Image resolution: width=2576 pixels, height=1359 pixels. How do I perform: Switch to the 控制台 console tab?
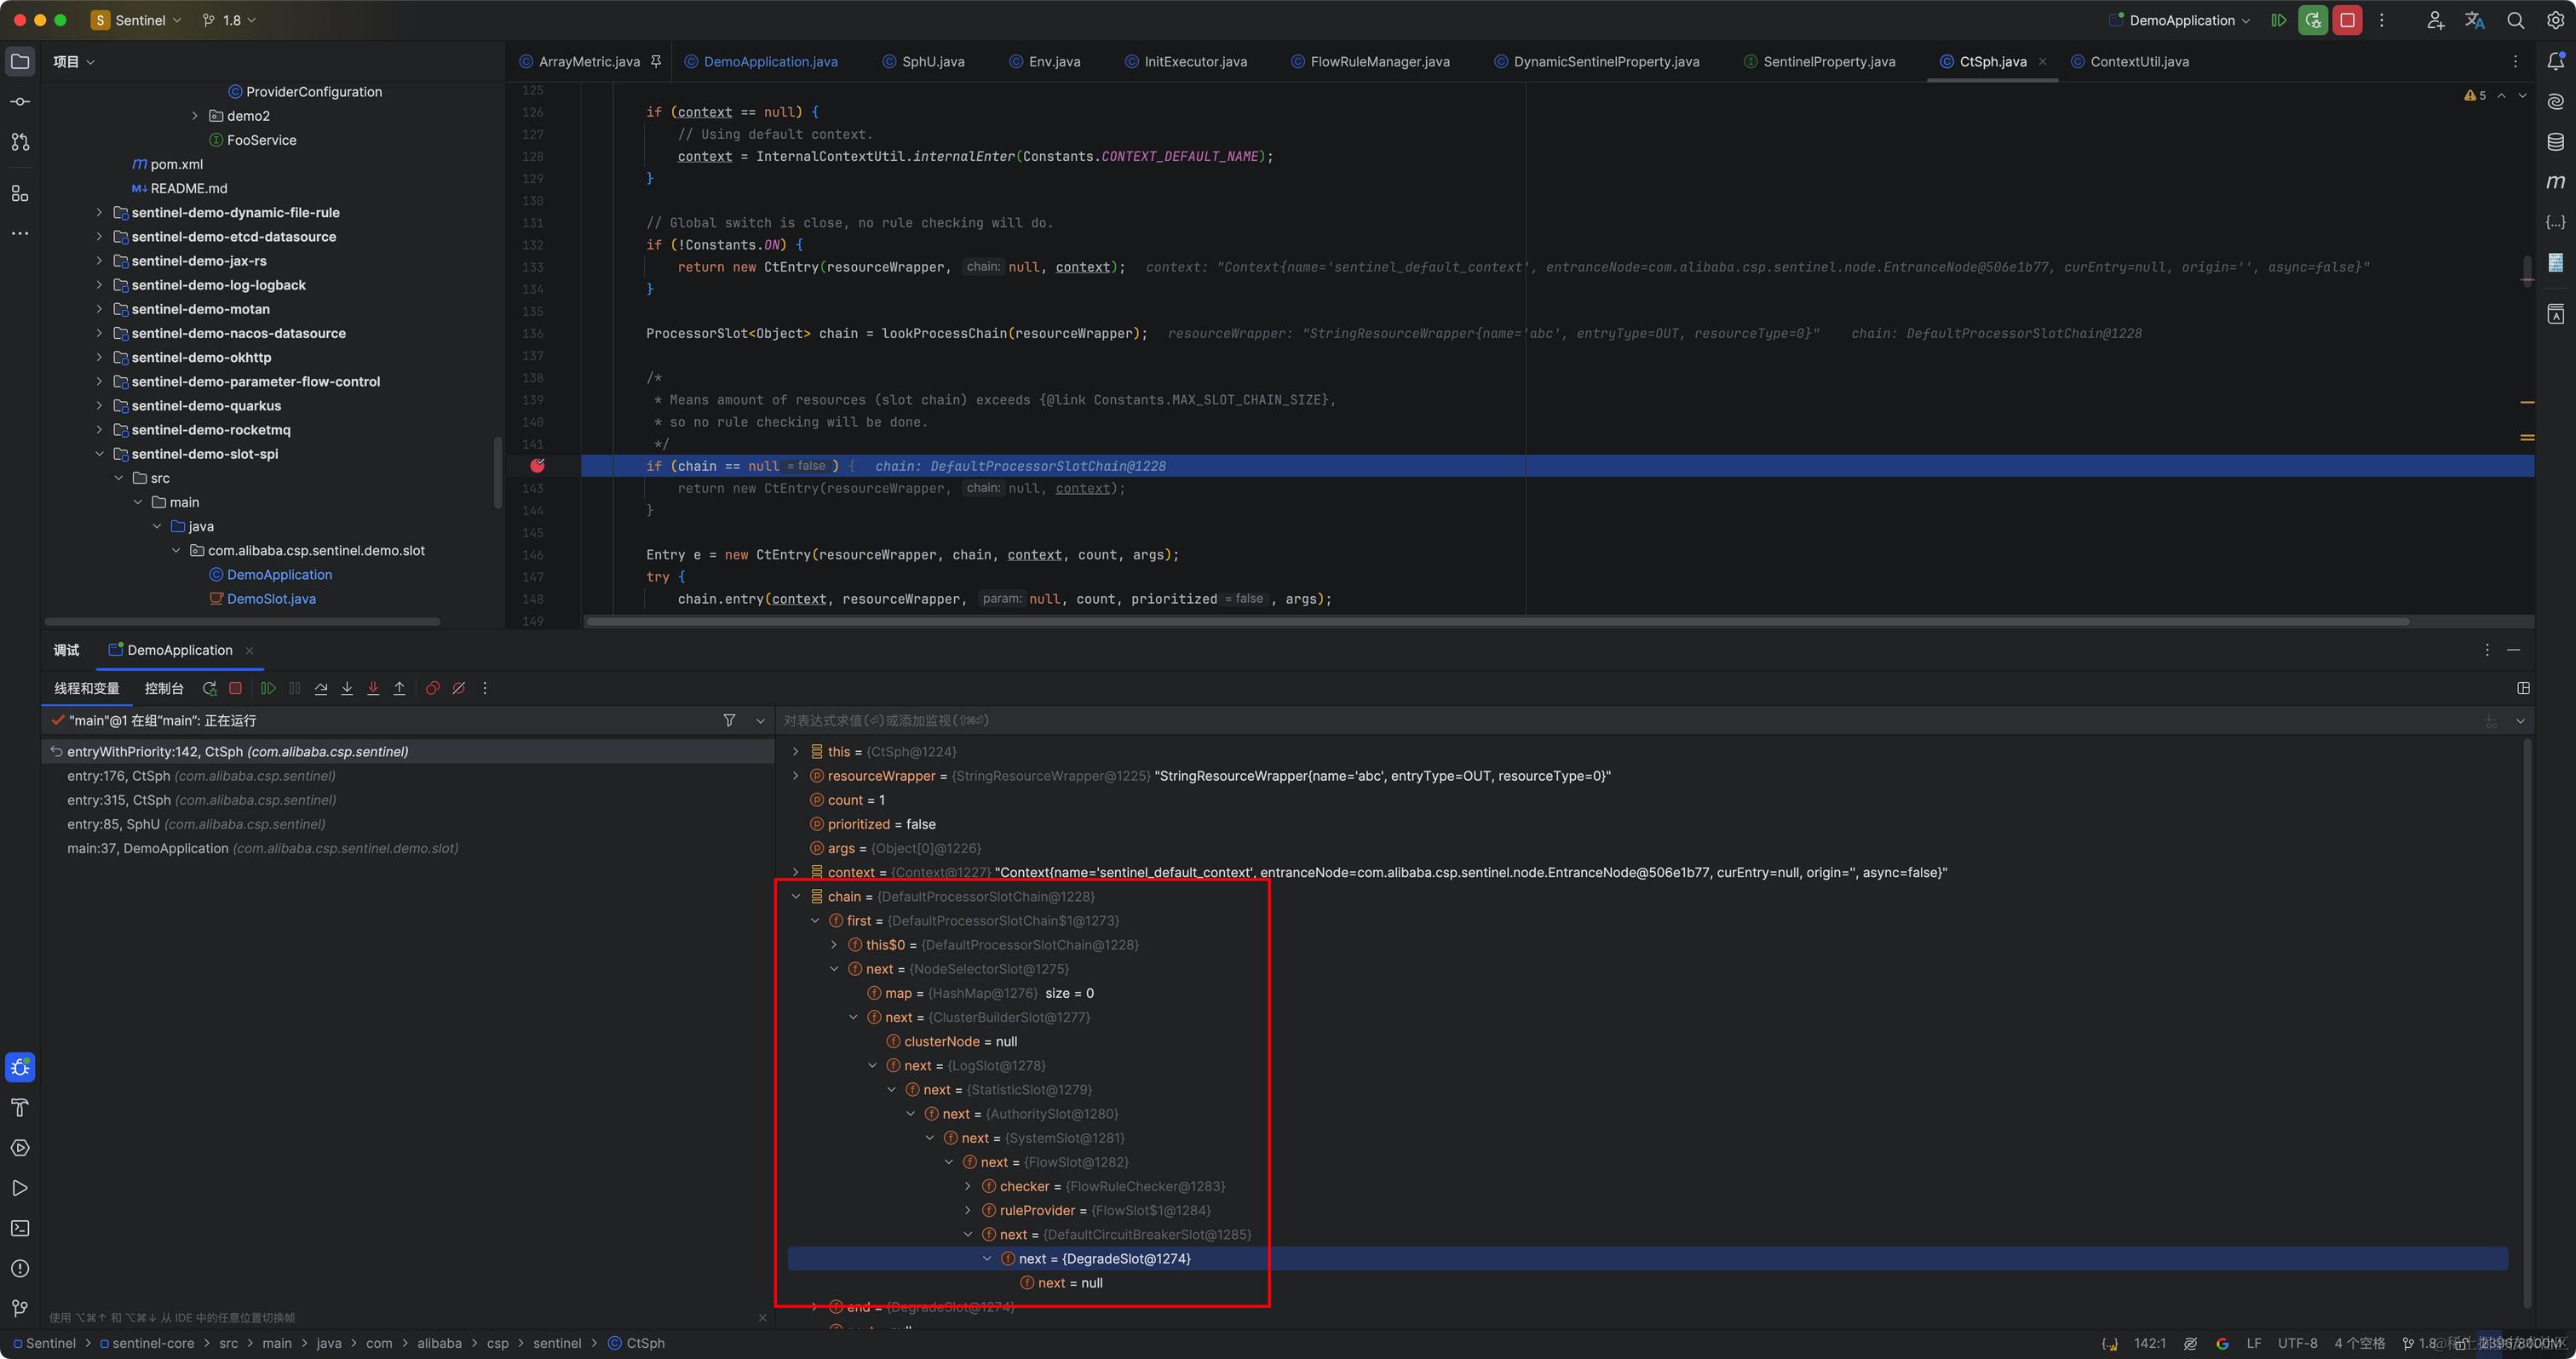[x=164, y=689]
